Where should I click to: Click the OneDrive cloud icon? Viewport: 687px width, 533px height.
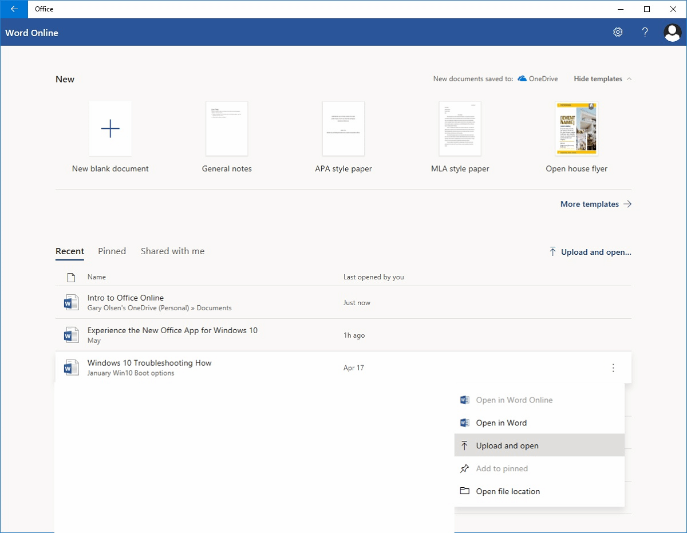(x=522, y=78)
